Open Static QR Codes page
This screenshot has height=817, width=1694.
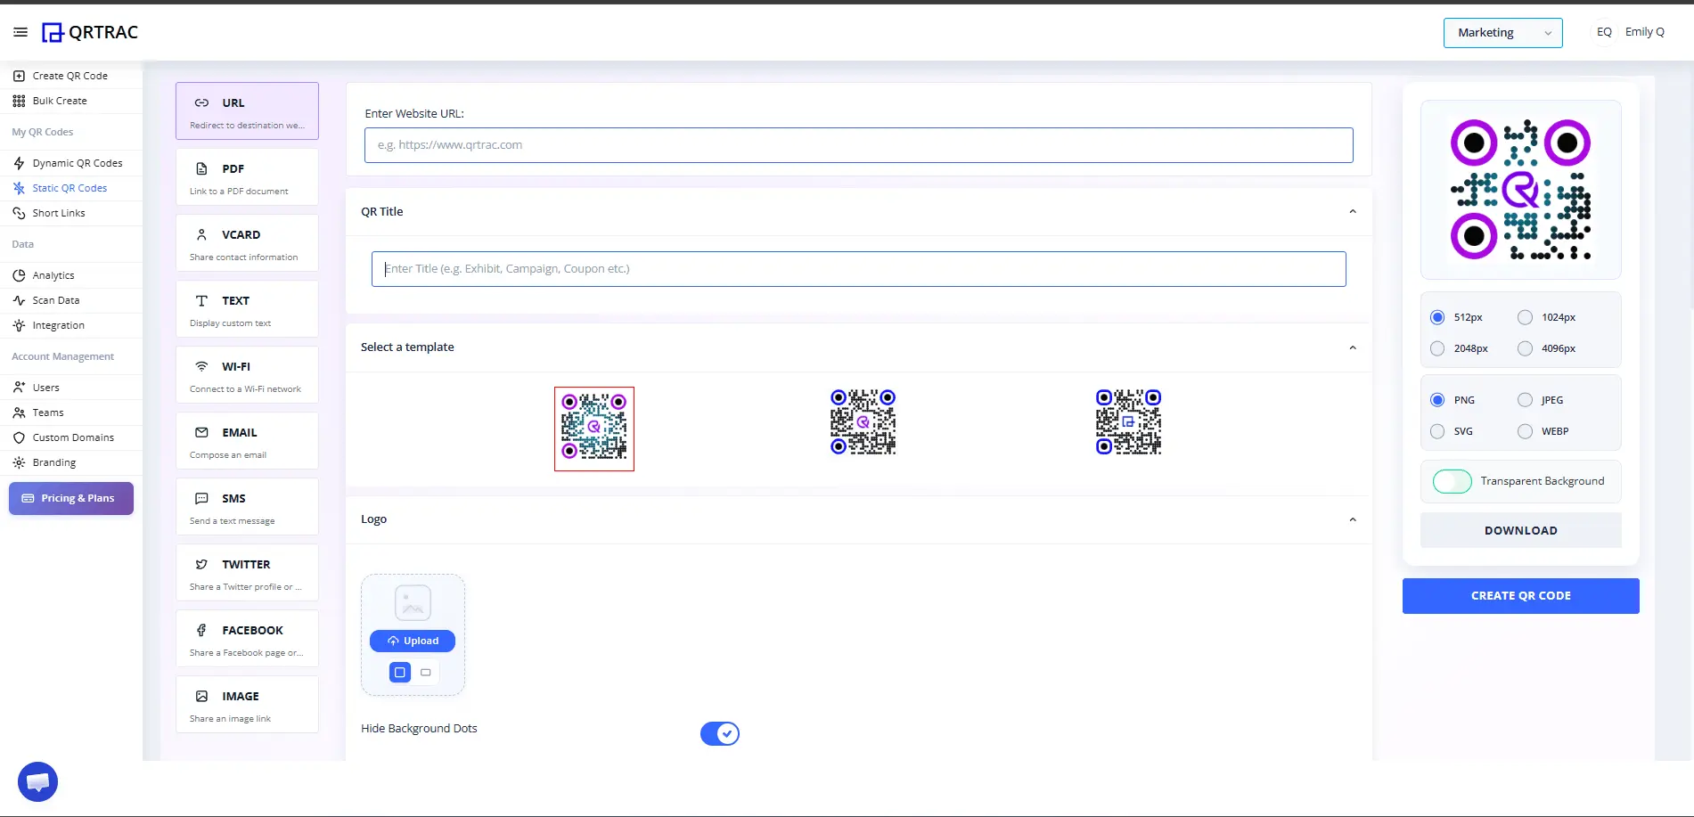point(70,188)
